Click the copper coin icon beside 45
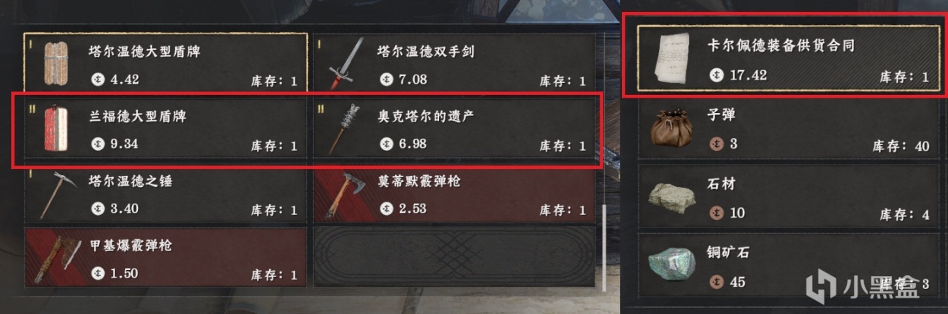948x314 pixels. coord(716,282)
